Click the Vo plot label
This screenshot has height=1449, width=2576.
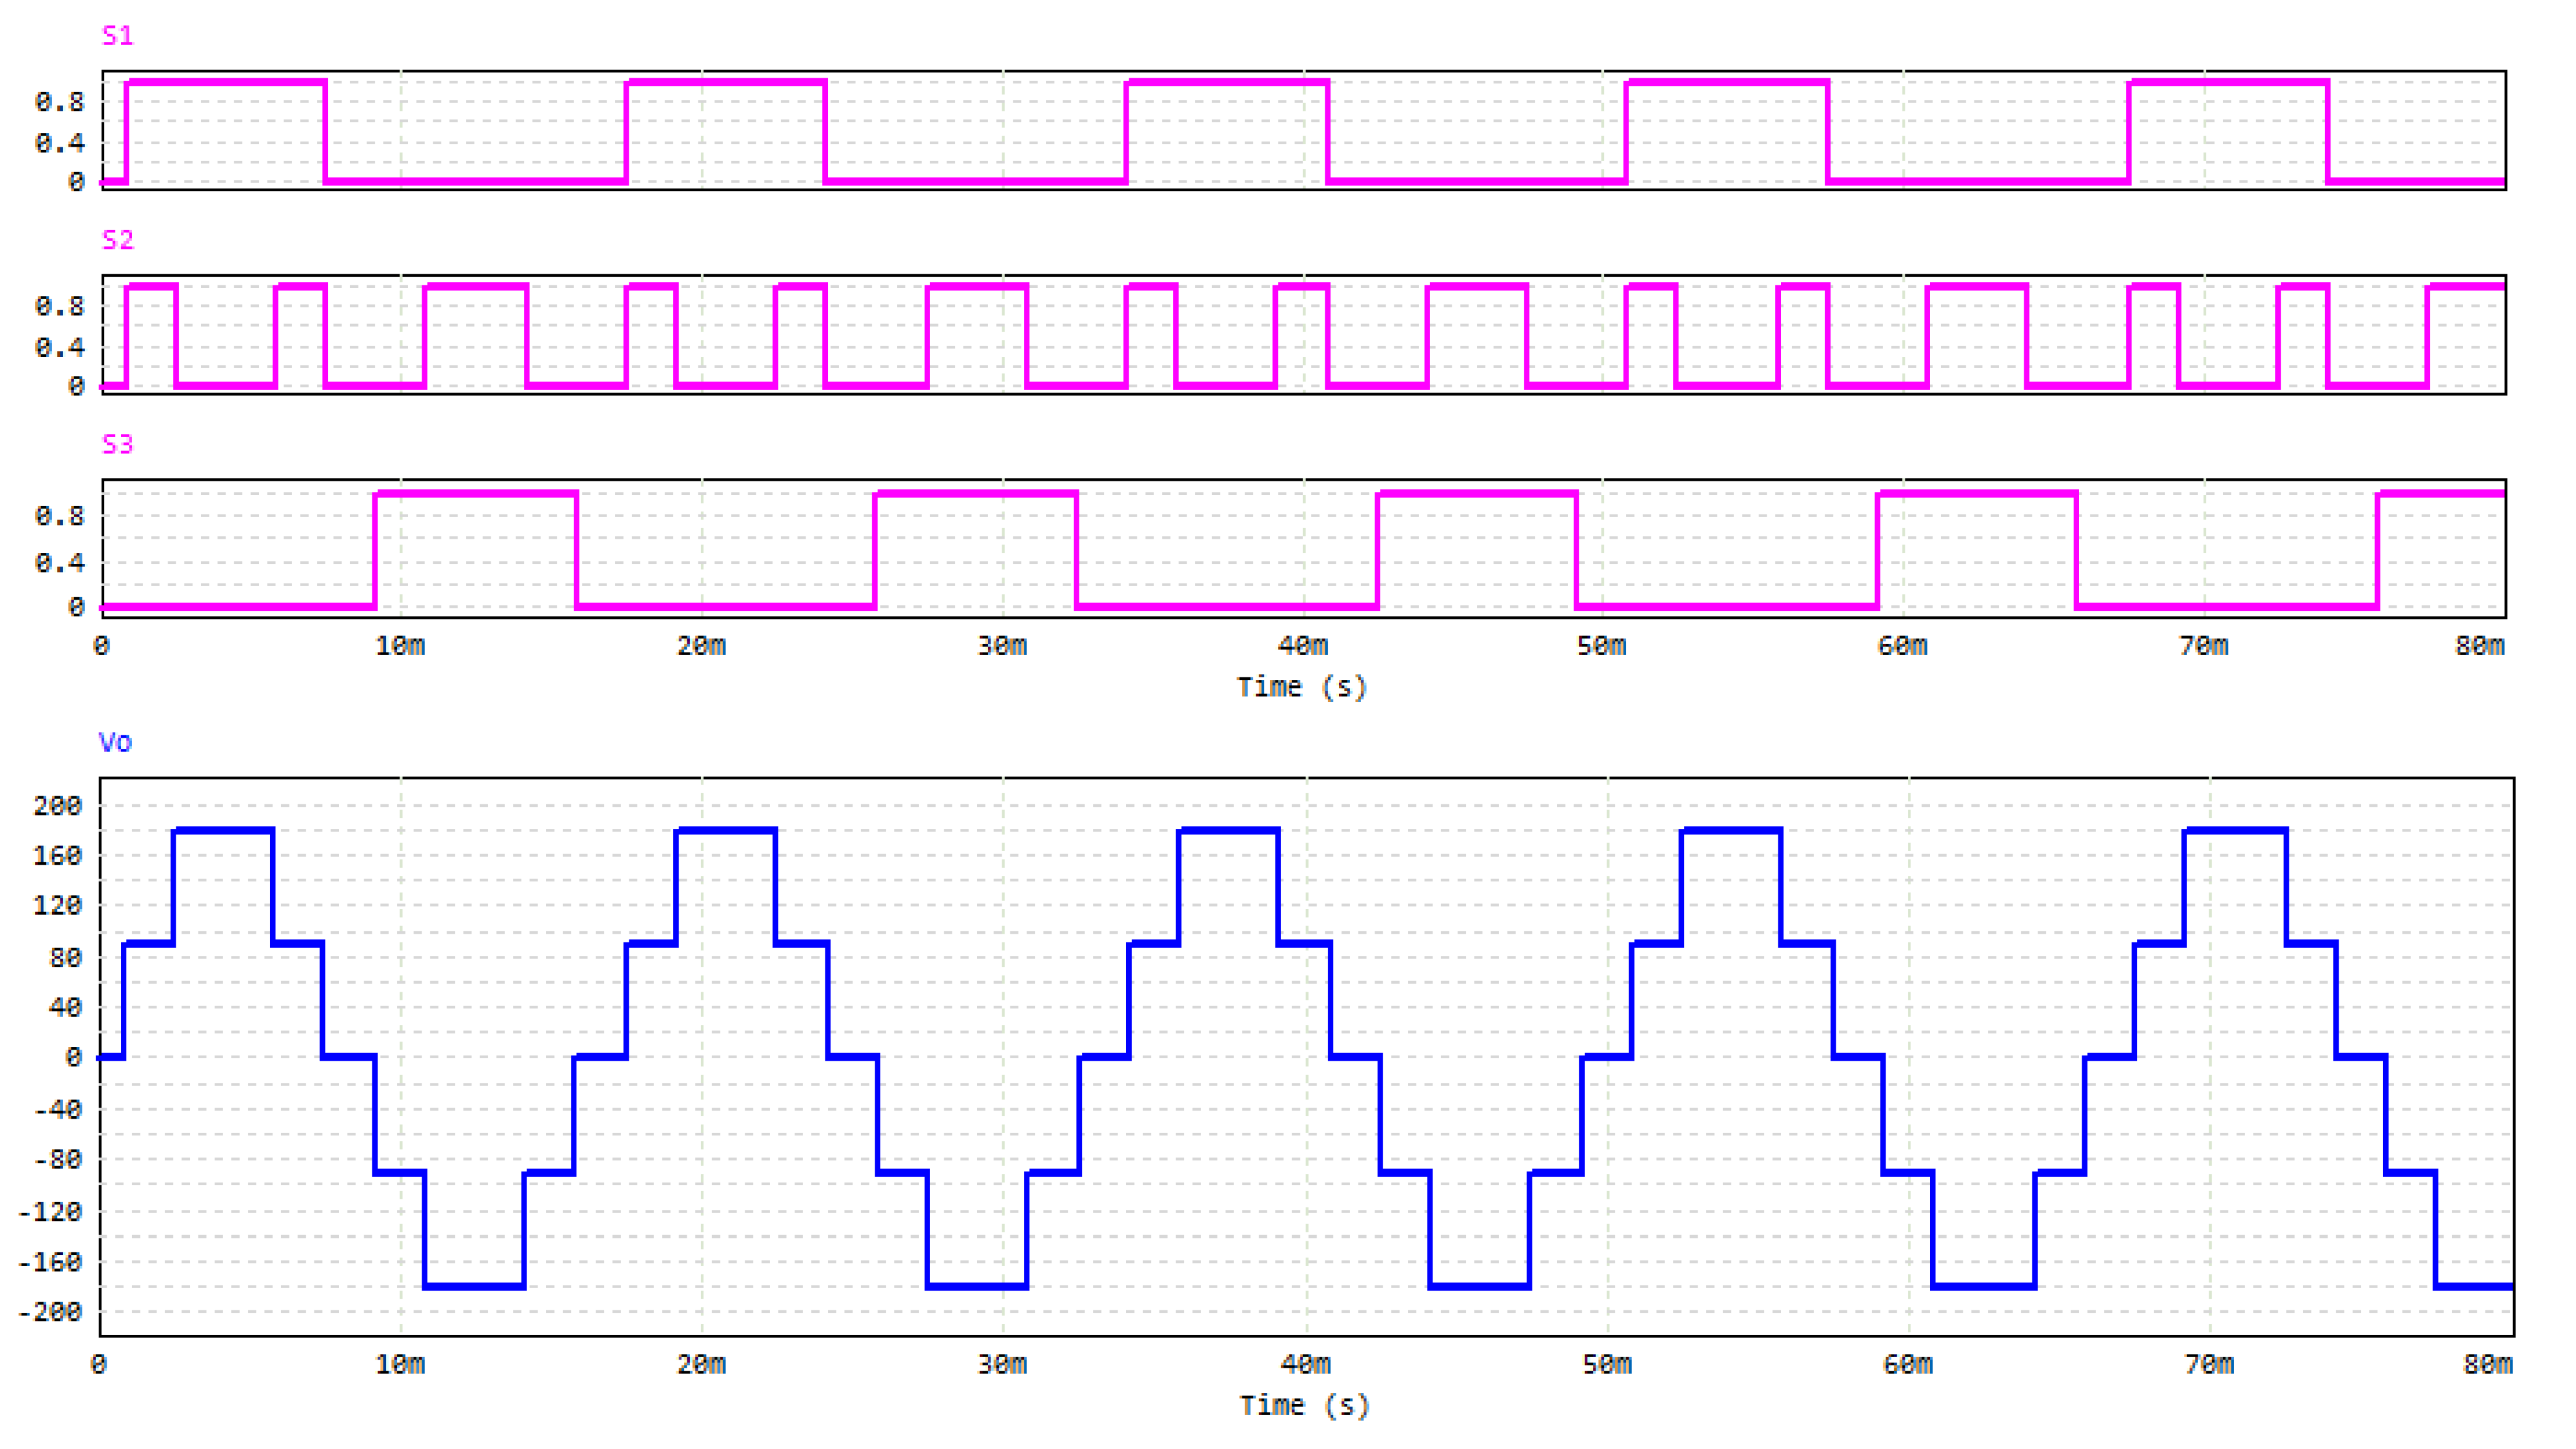click(115, 742)
